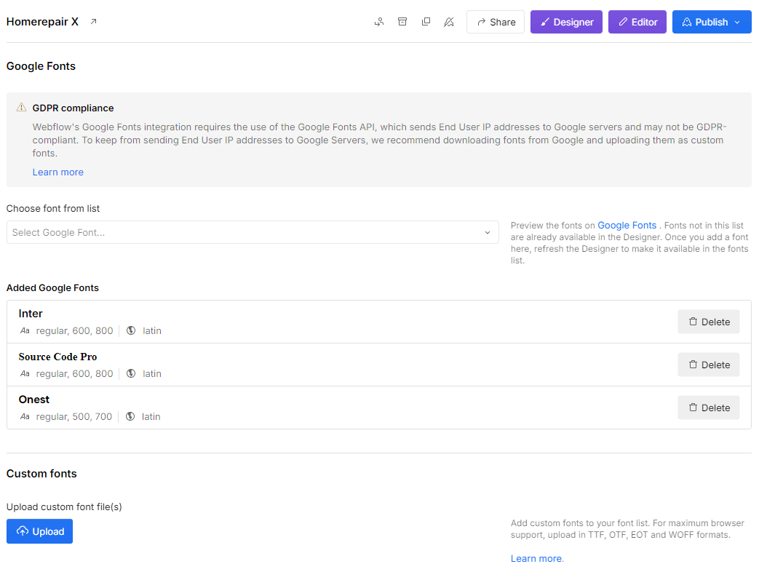Click the unpublish icon beside Share
Screen dimensions: 767x572
pyautogui.click(x=449, y=22)
